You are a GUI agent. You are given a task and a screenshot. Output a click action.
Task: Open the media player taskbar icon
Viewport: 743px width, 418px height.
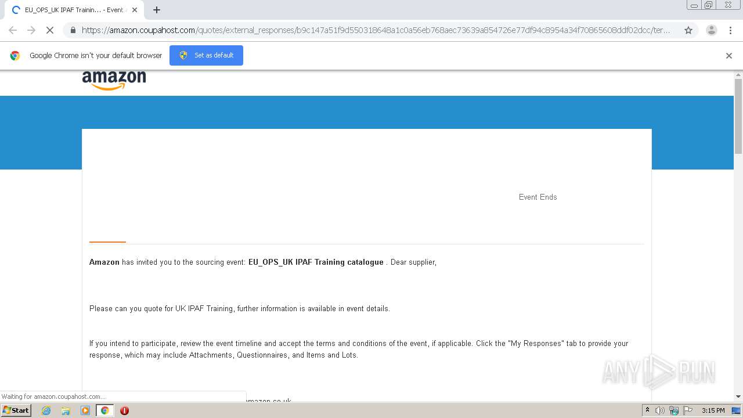[x=85, y=410]
